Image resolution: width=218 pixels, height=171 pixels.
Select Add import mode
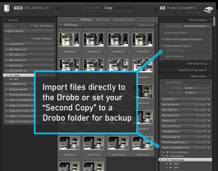[x=130, y=8]
